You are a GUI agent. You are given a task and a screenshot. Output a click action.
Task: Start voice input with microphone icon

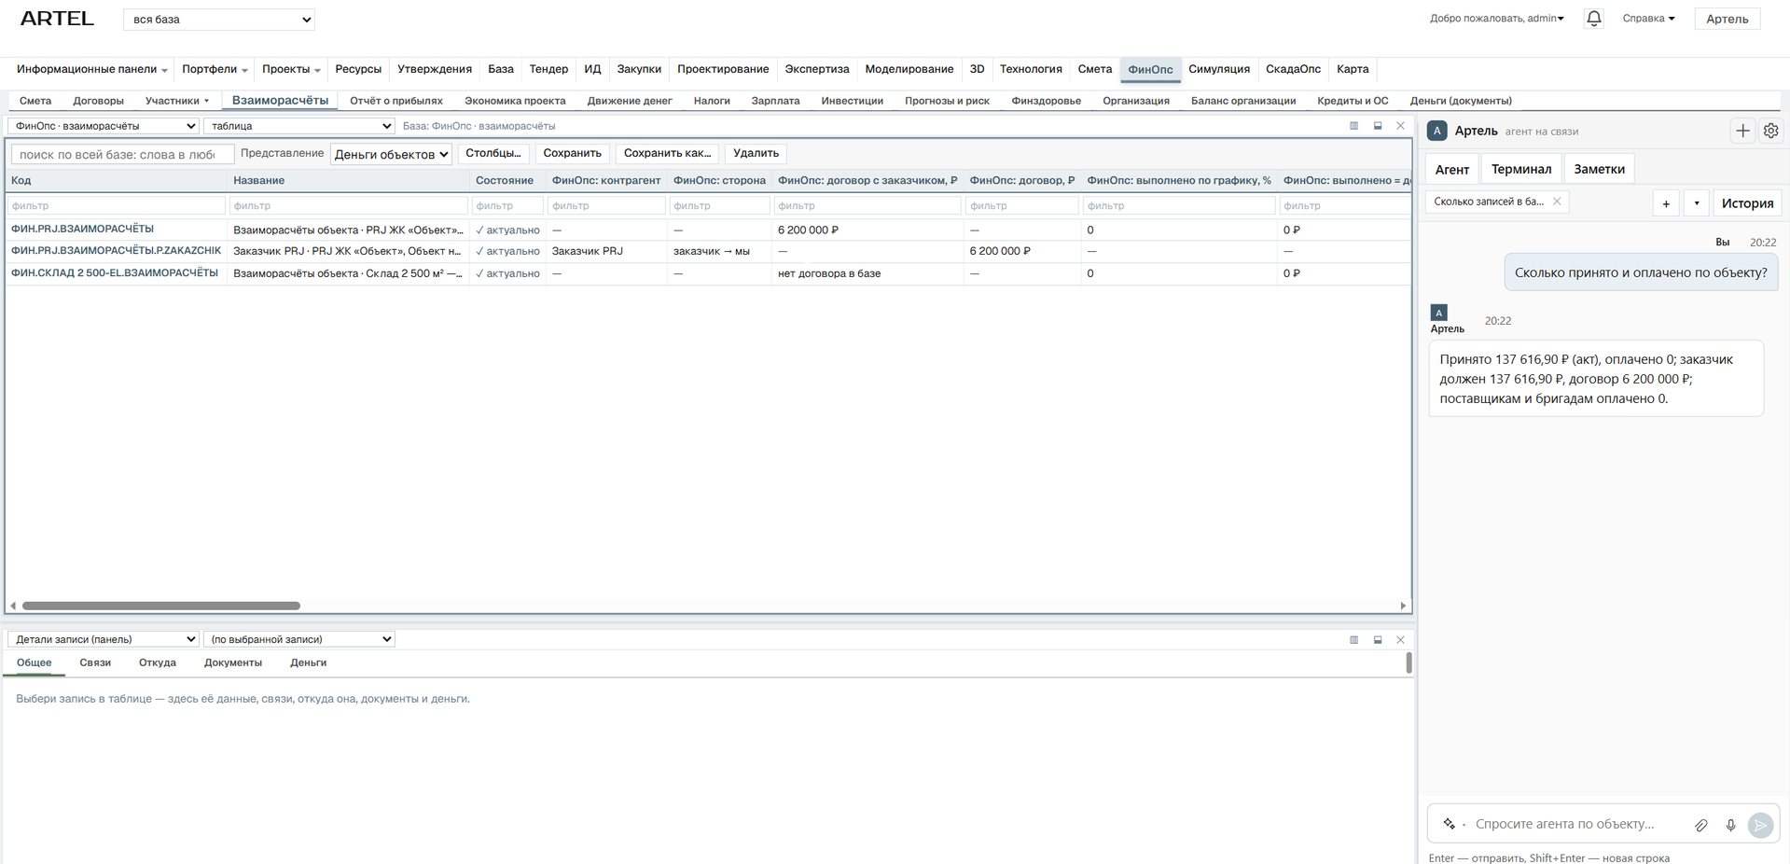pyautogui.click(x=1730, y=825)
